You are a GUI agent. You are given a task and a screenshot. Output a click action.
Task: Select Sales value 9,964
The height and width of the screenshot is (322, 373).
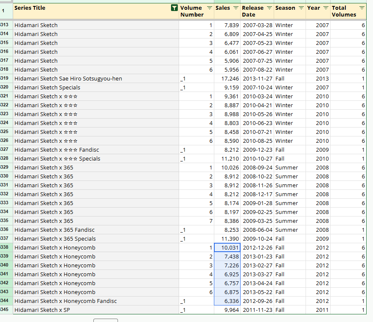227,310
